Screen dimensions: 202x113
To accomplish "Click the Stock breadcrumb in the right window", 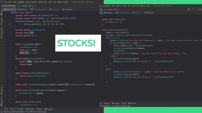I will coord(117,9).
